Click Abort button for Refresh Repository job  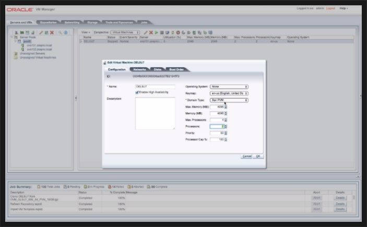pyautogui.click(x=316, y=204)
